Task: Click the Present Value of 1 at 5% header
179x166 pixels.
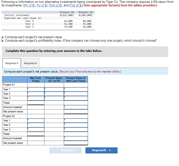Action: coord(54,80)
